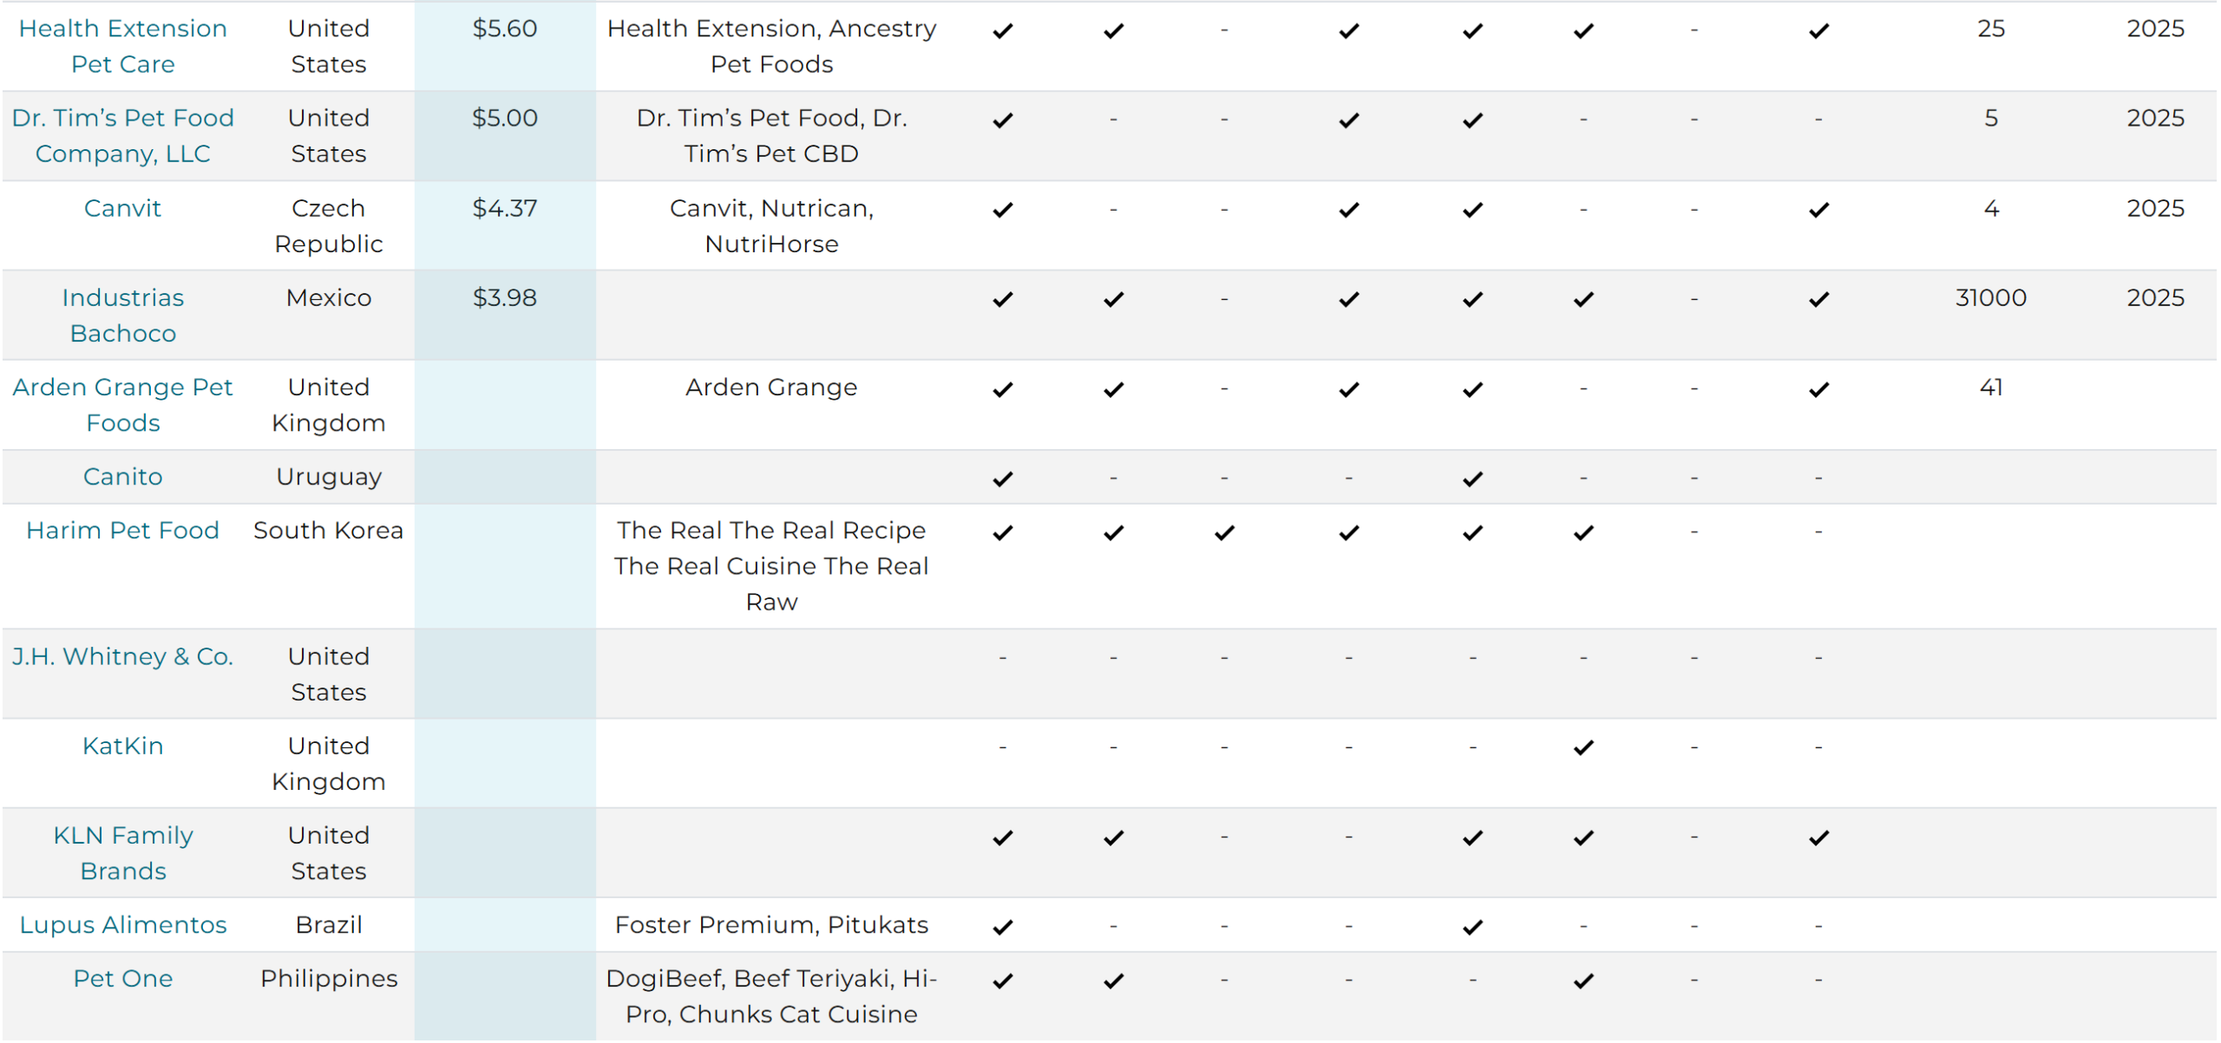This screenshot has height=1043, width=2221.
Task: Click the KatKin company link
Action: tap(123, 746)
